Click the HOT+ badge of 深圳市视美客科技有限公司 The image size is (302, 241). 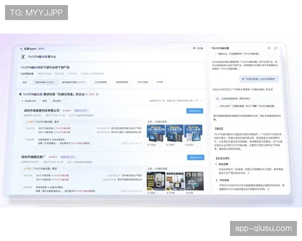click(67, 110)
